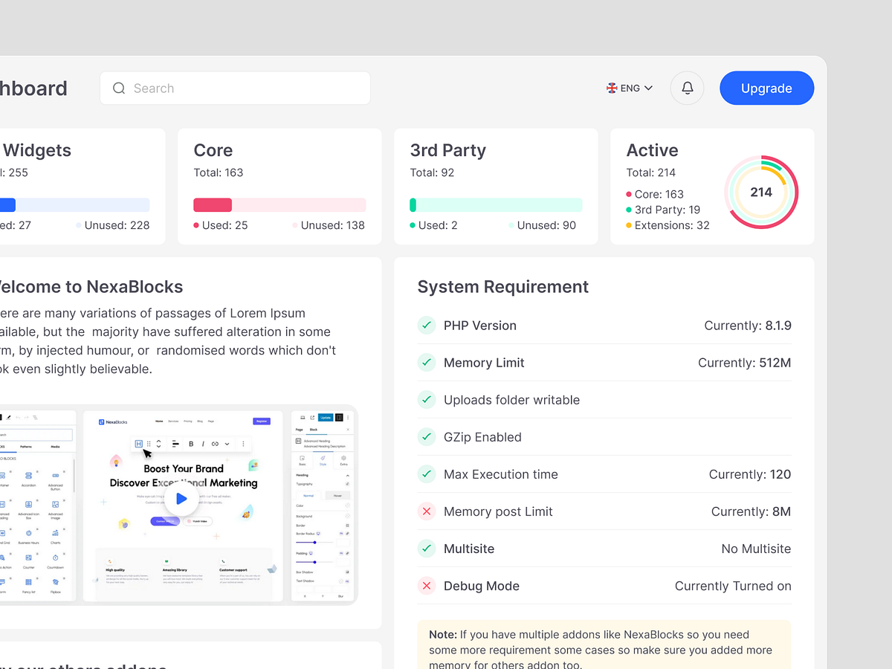Click the red cross beside Debug Mode
The height and width of the screenshot is (669, 892).
pyautogui.click(x=427, y=586)
